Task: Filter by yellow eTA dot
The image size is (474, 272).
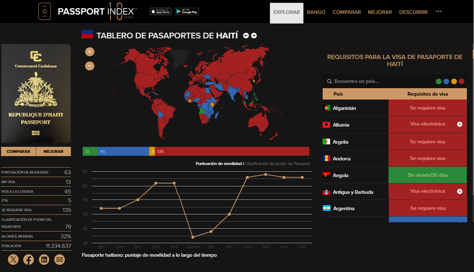Action: 454,81
